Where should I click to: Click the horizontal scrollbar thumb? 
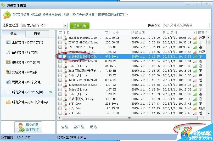(x=130, y=118)
